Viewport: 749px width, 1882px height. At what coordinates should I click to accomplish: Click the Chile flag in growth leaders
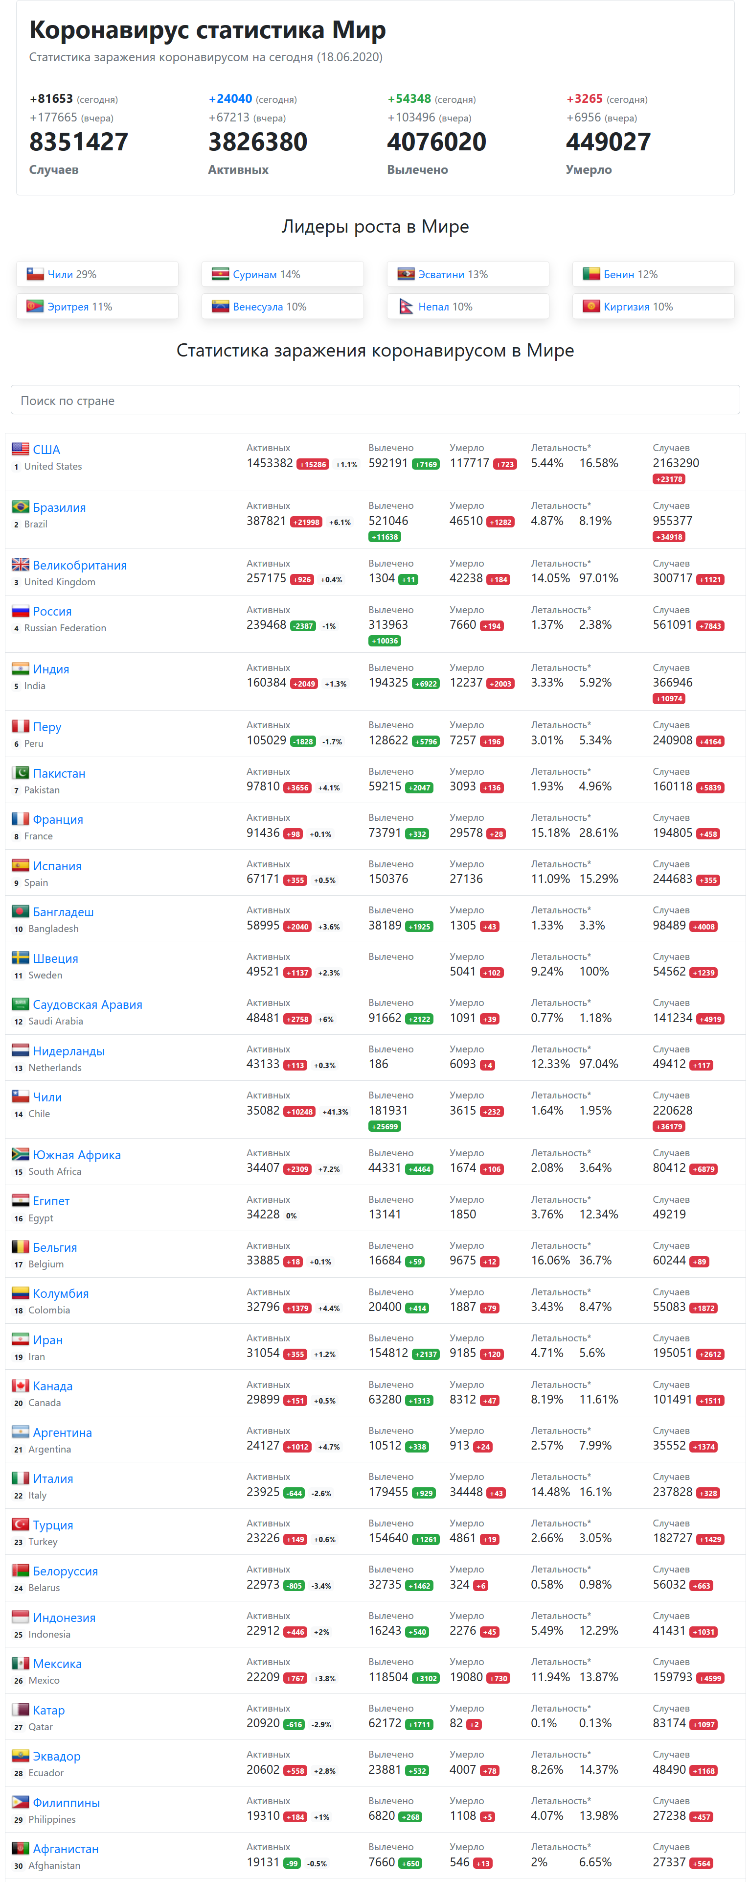click(x=35, y=274)
